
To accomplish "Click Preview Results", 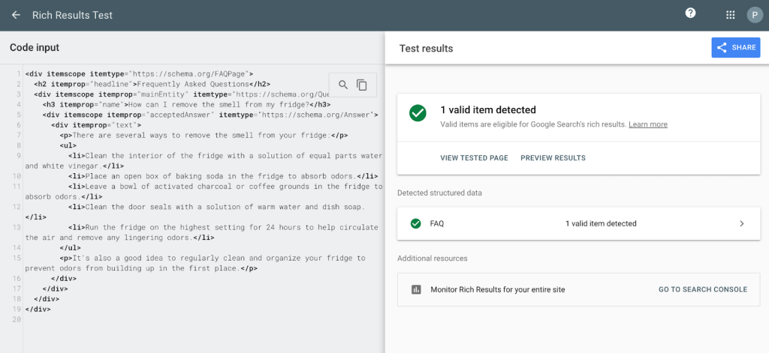I will tap(553, 158).
